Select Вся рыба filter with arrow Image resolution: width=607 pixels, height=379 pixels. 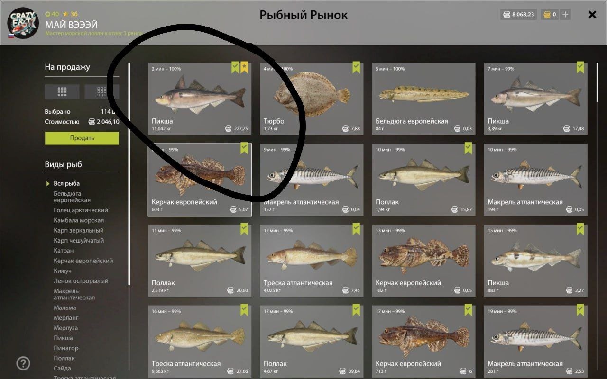tap(66, 183)
